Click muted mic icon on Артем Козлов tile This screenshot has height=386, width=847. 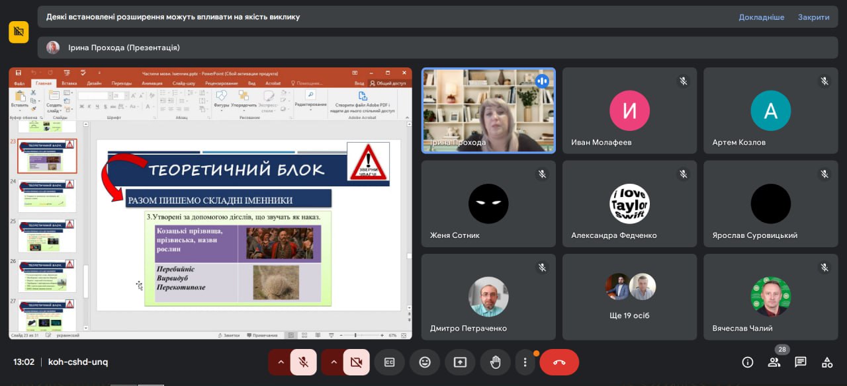pyautogui.click(x=825, y=81)
